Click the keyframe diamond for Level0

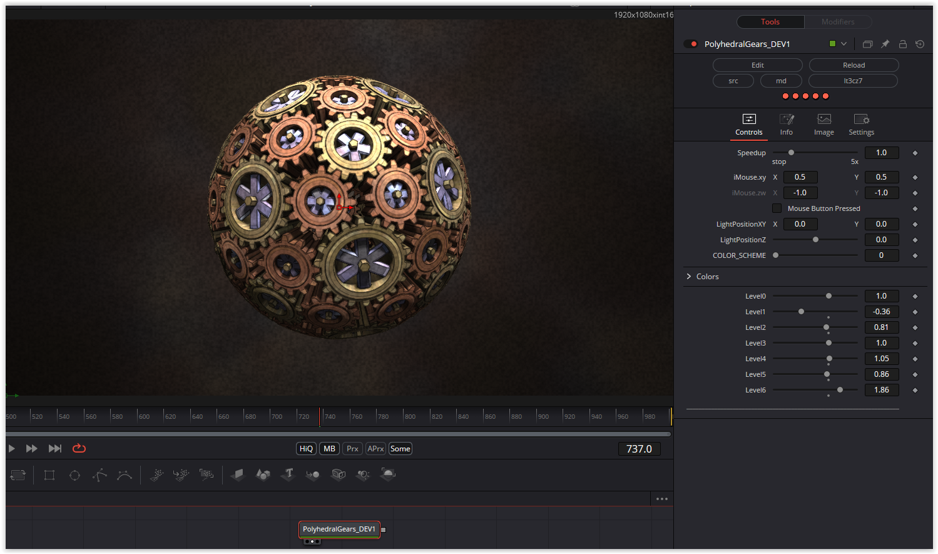click(x=915, y=296)
